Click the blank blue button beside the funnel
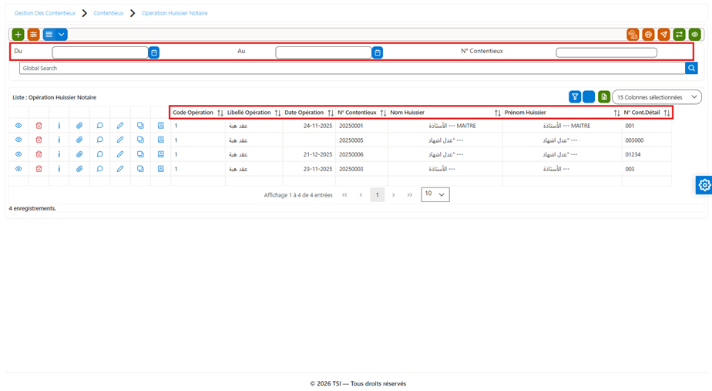 coord(589,97)
